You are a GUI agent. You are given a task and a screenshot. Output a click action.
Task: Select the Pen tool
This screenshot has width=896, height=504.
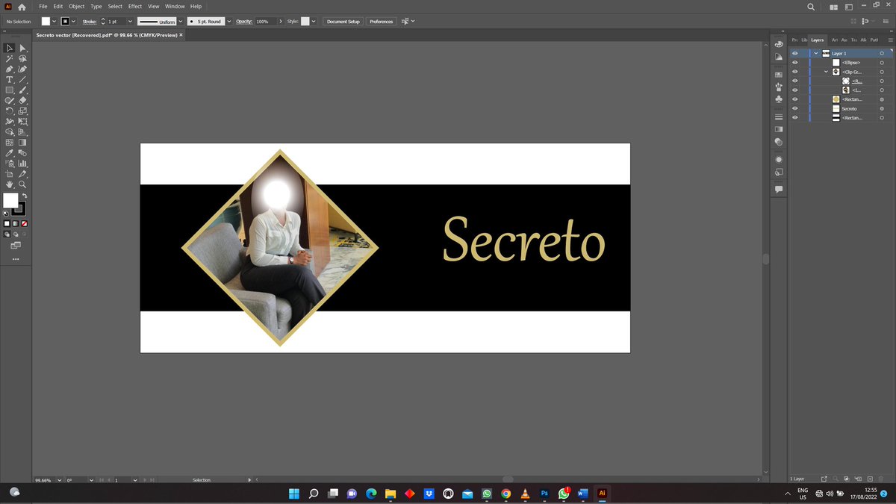(10, 69)
